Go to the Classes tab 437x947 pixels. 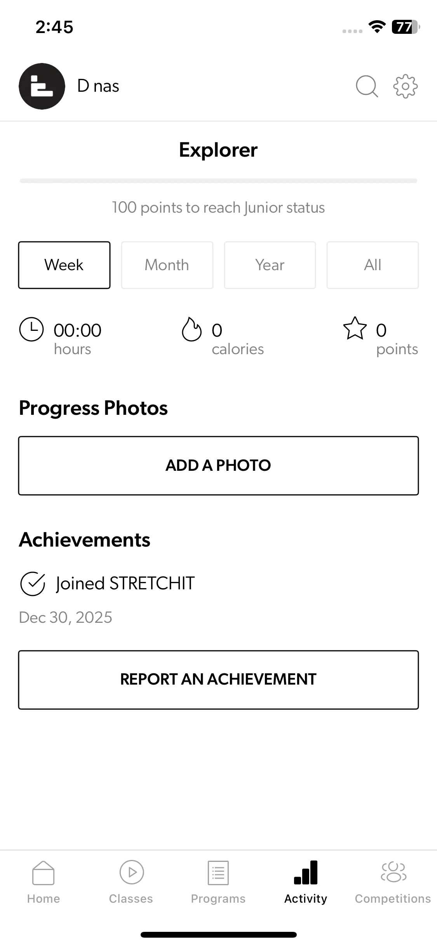pyautogui.click(x=131, y=882)
